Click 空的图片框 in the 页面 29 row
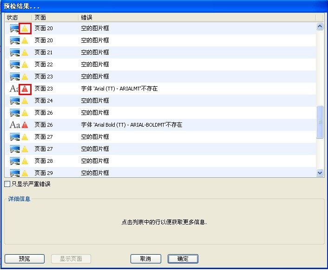This screenshot has height=270, width=328. click(95, 173)
